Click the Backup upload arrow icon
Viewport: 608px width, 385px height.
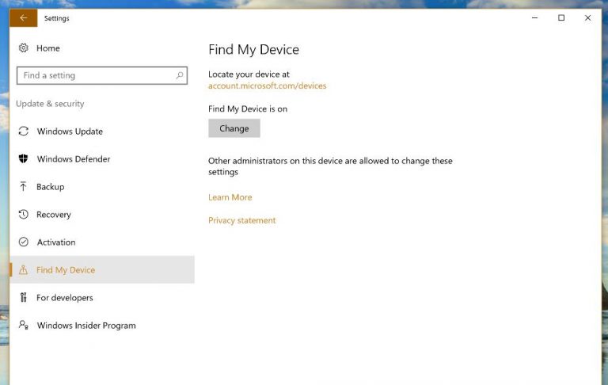24,187
